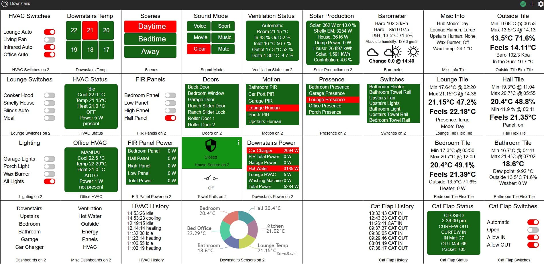The image size is (544, 264).
Task: Toggle the Living Fan switch
Action: [50, 39]
